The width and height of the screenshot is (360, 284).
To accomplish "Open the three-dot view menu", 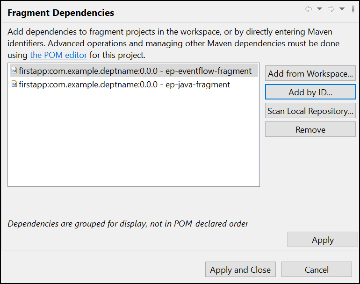I will [x=353, y=9].
